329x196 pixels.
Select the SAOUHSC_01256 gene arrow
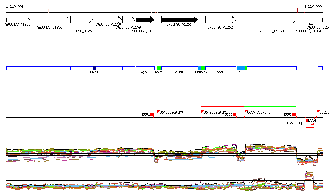tap(50, 20)
